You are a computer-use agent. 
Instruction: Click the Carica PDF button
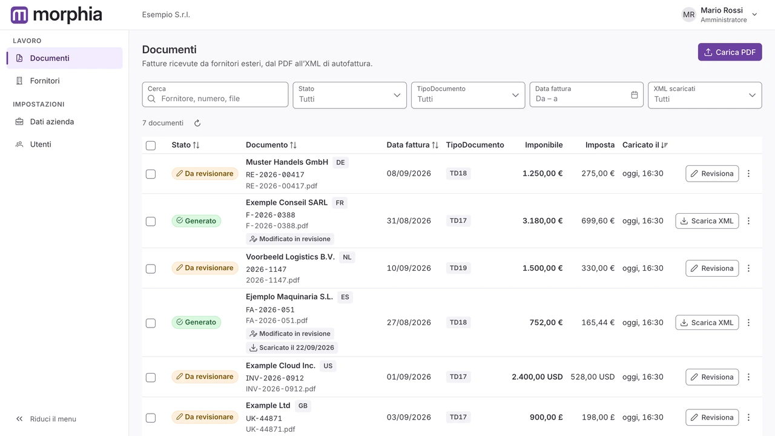pyautogui.click(x=730, y=52)
